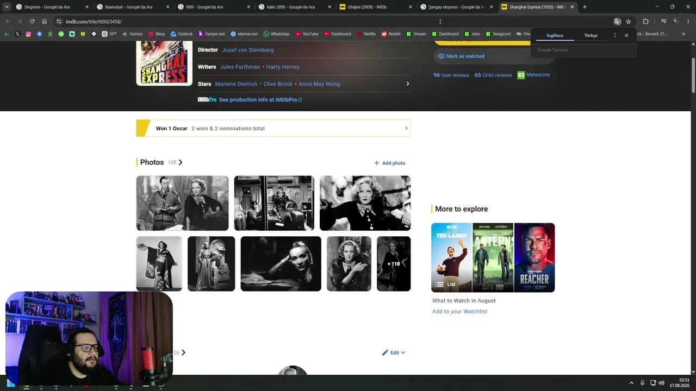Open Chrome's three-dot main menu
The image size is (696, 391).
688,22
